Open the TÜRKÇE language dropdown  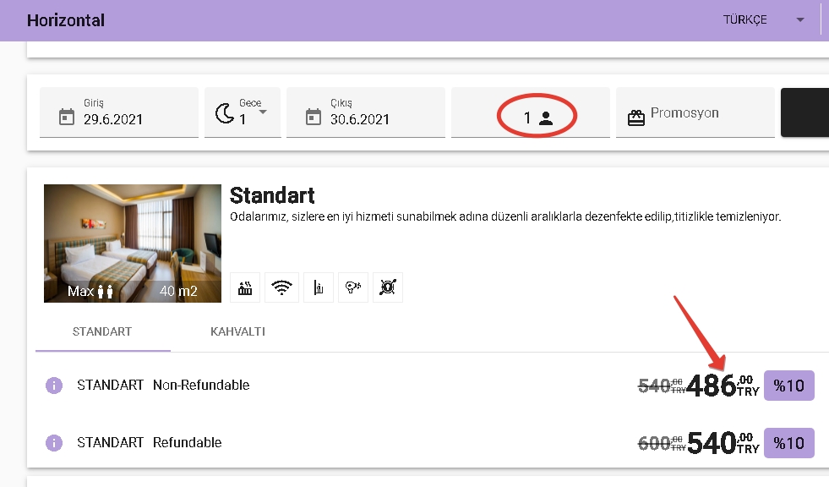(x=799, y=19)
